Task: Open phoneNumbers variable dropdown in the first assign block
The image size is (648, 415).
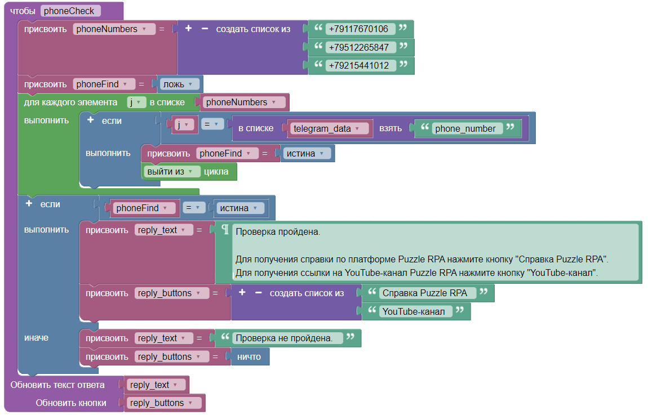Action: point(114,29)
